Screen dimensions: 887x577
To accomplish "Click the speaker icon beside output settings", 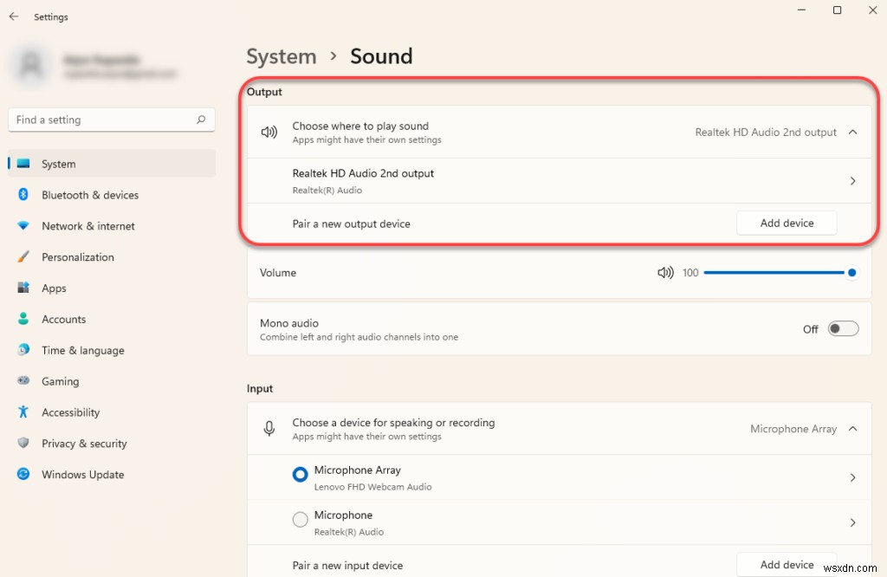I will coord(269,132).
